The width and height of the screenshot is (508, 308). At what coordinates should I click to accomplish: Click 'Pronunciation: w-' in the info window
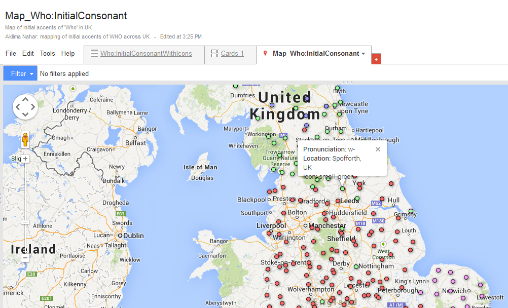(329, 149)
